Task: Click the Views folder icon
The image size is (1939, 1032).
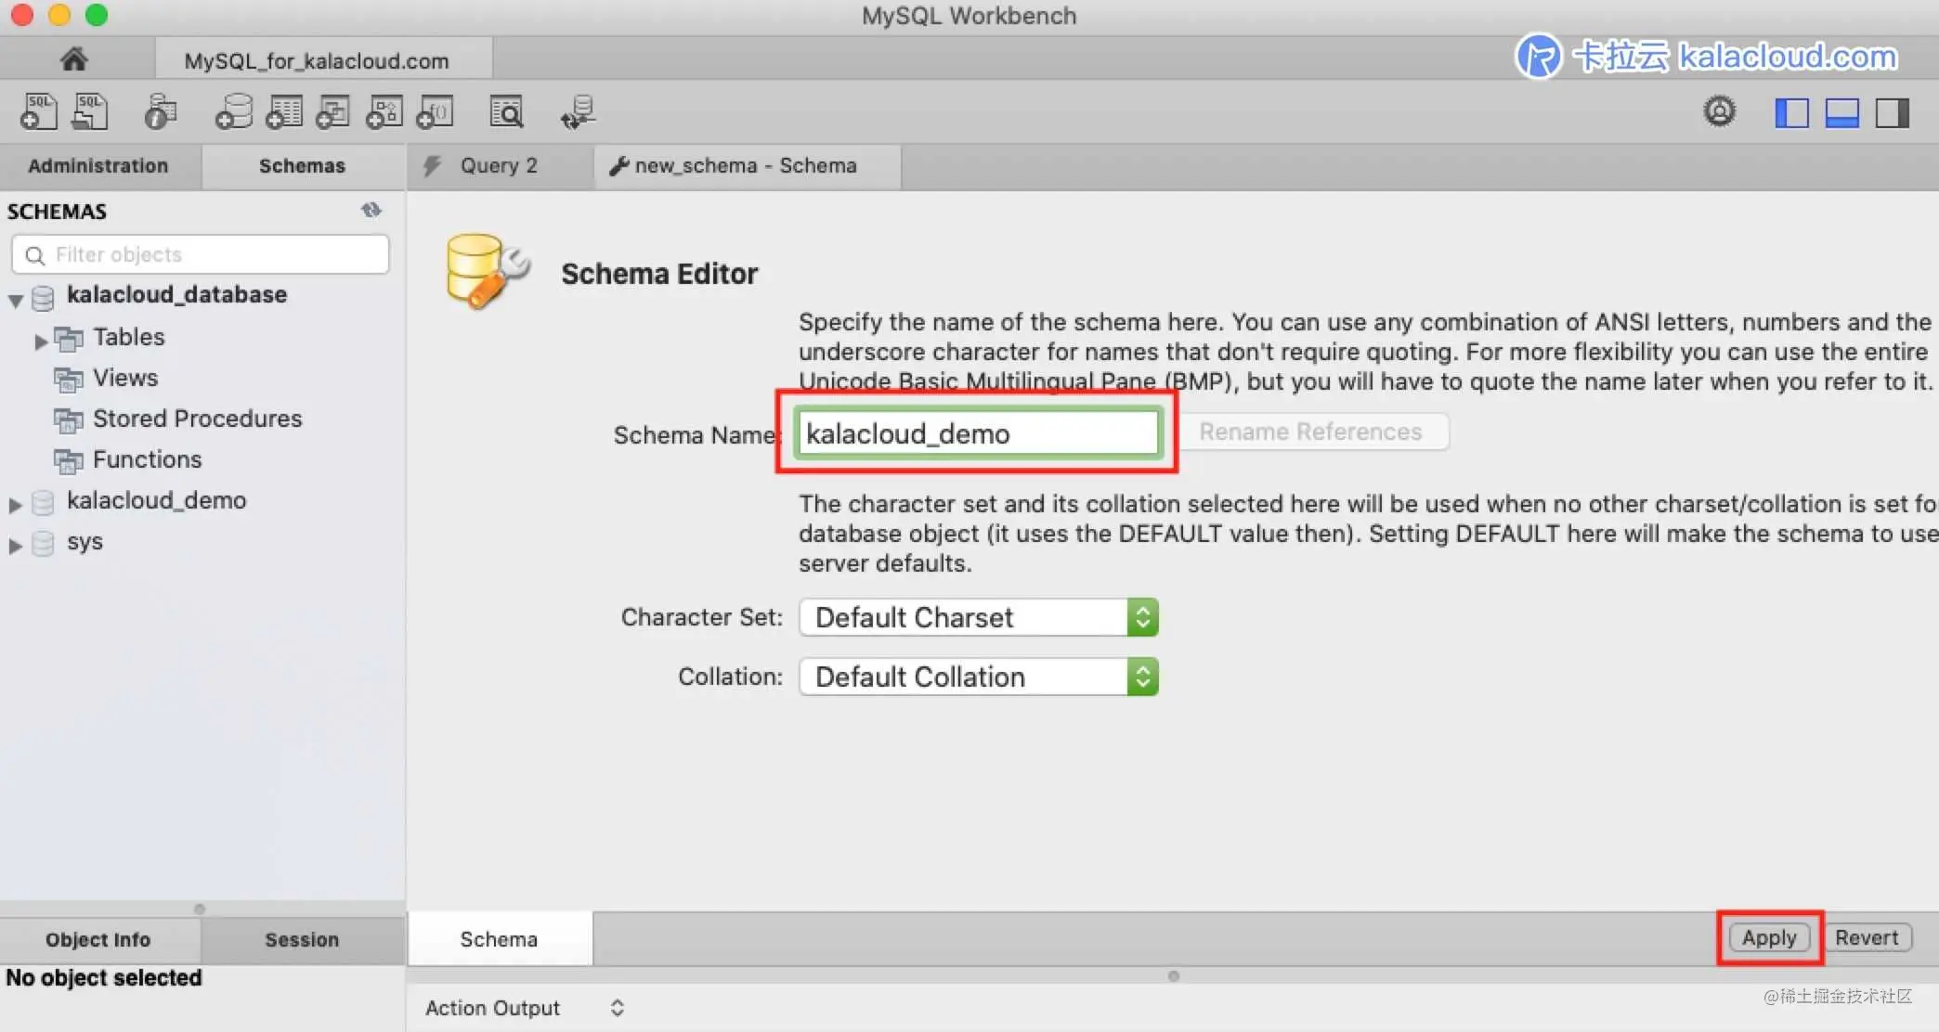Action: pos(68,380)
